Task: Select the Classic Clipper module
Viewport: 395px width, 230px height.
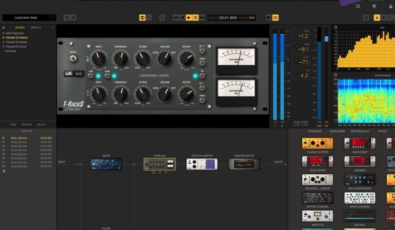Action: 318,144
